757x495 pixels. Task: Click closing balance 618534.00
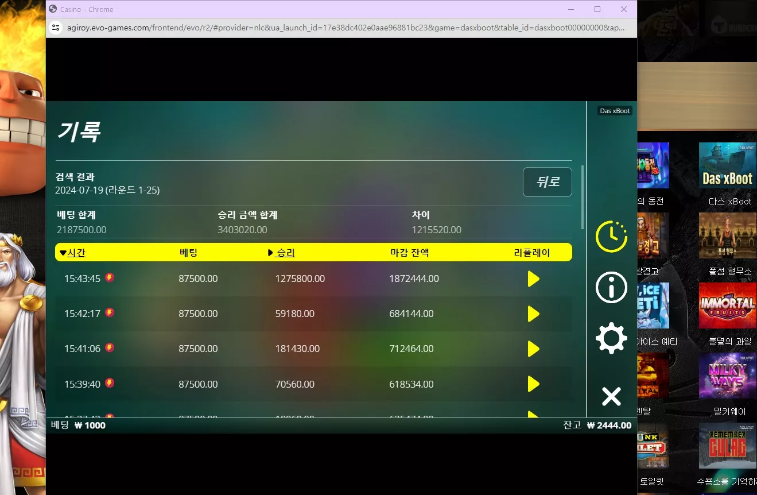[x=412, y=384]
